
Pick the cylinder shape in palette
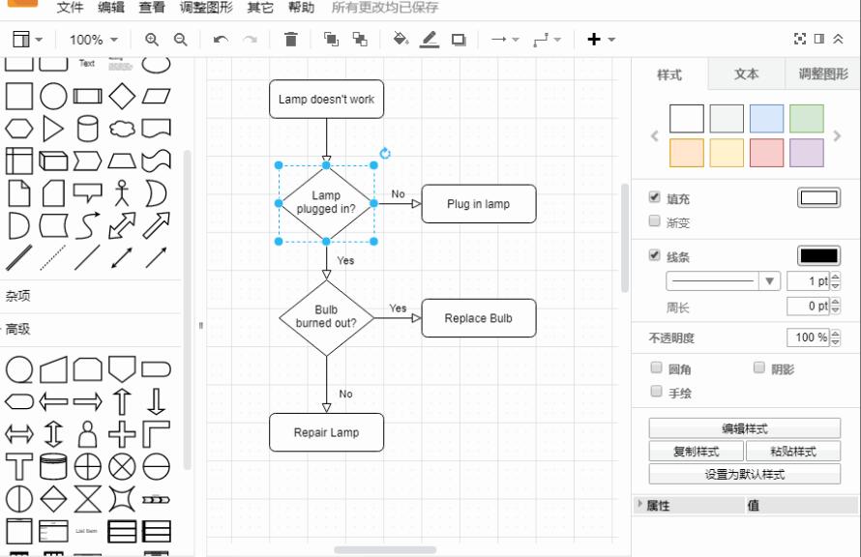click(88, 129)
